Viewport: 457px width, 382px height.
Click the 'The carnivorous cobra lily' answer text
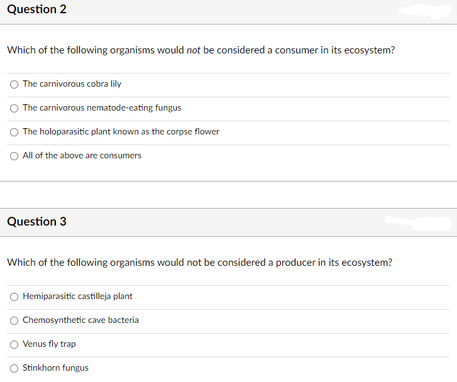(72, 84)
